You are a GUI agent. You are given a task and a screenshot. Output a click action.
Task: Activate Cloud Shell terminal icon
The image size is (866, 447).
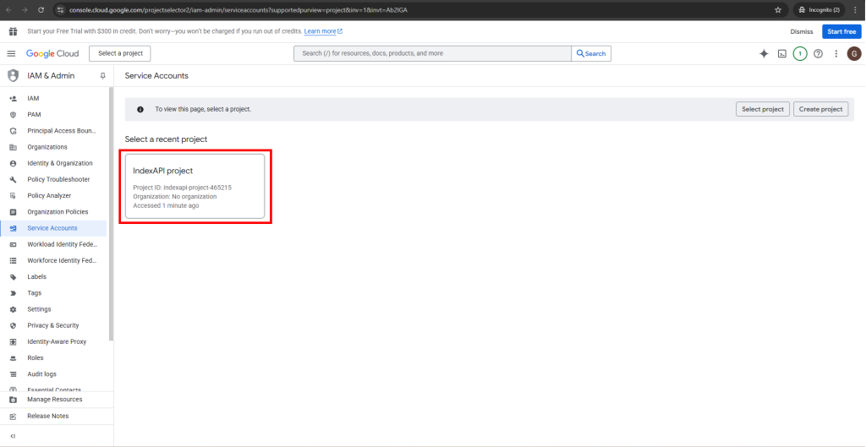pos(782,53)
